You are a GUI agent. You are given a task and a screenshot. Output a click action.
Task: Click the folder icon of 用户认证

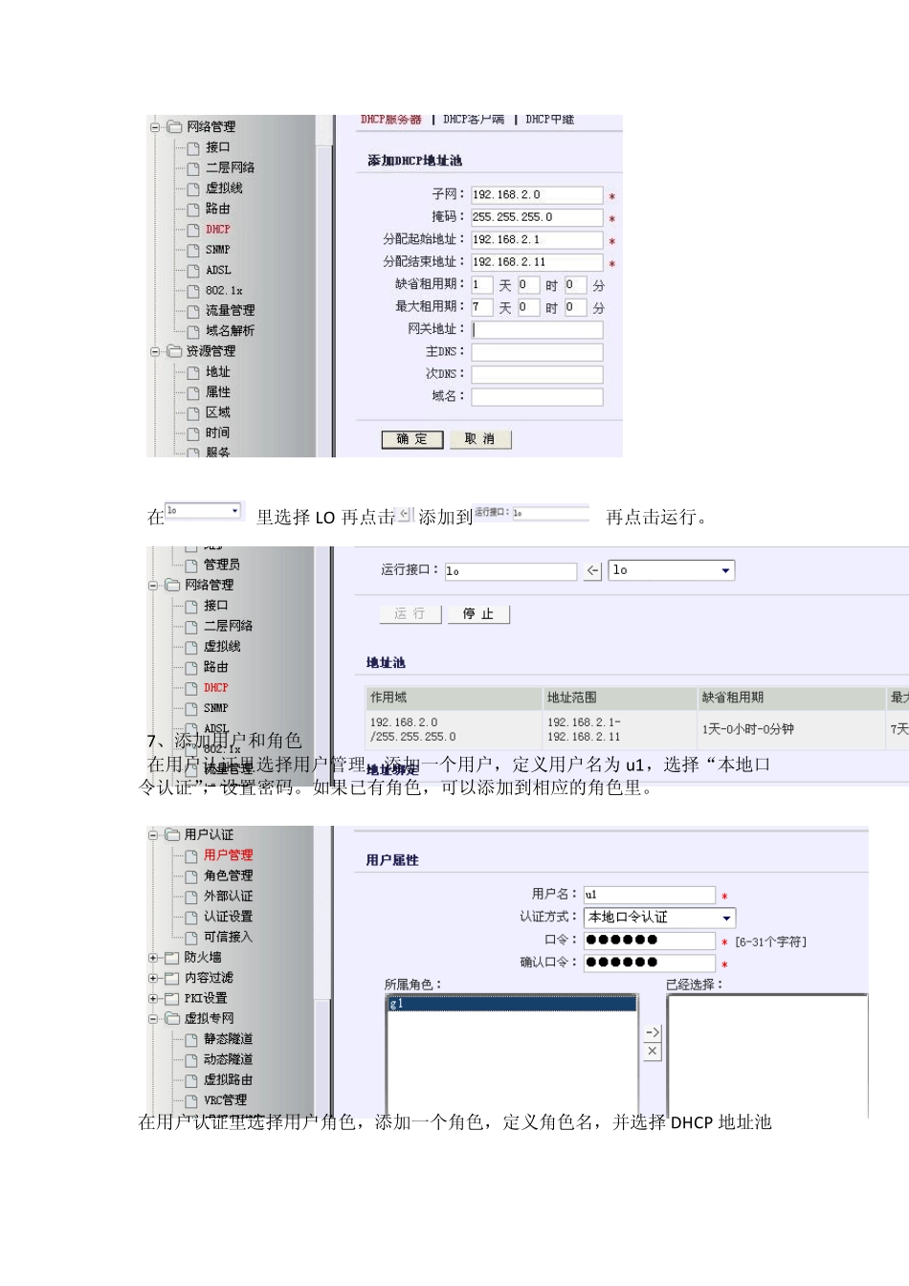coord(172,834)
